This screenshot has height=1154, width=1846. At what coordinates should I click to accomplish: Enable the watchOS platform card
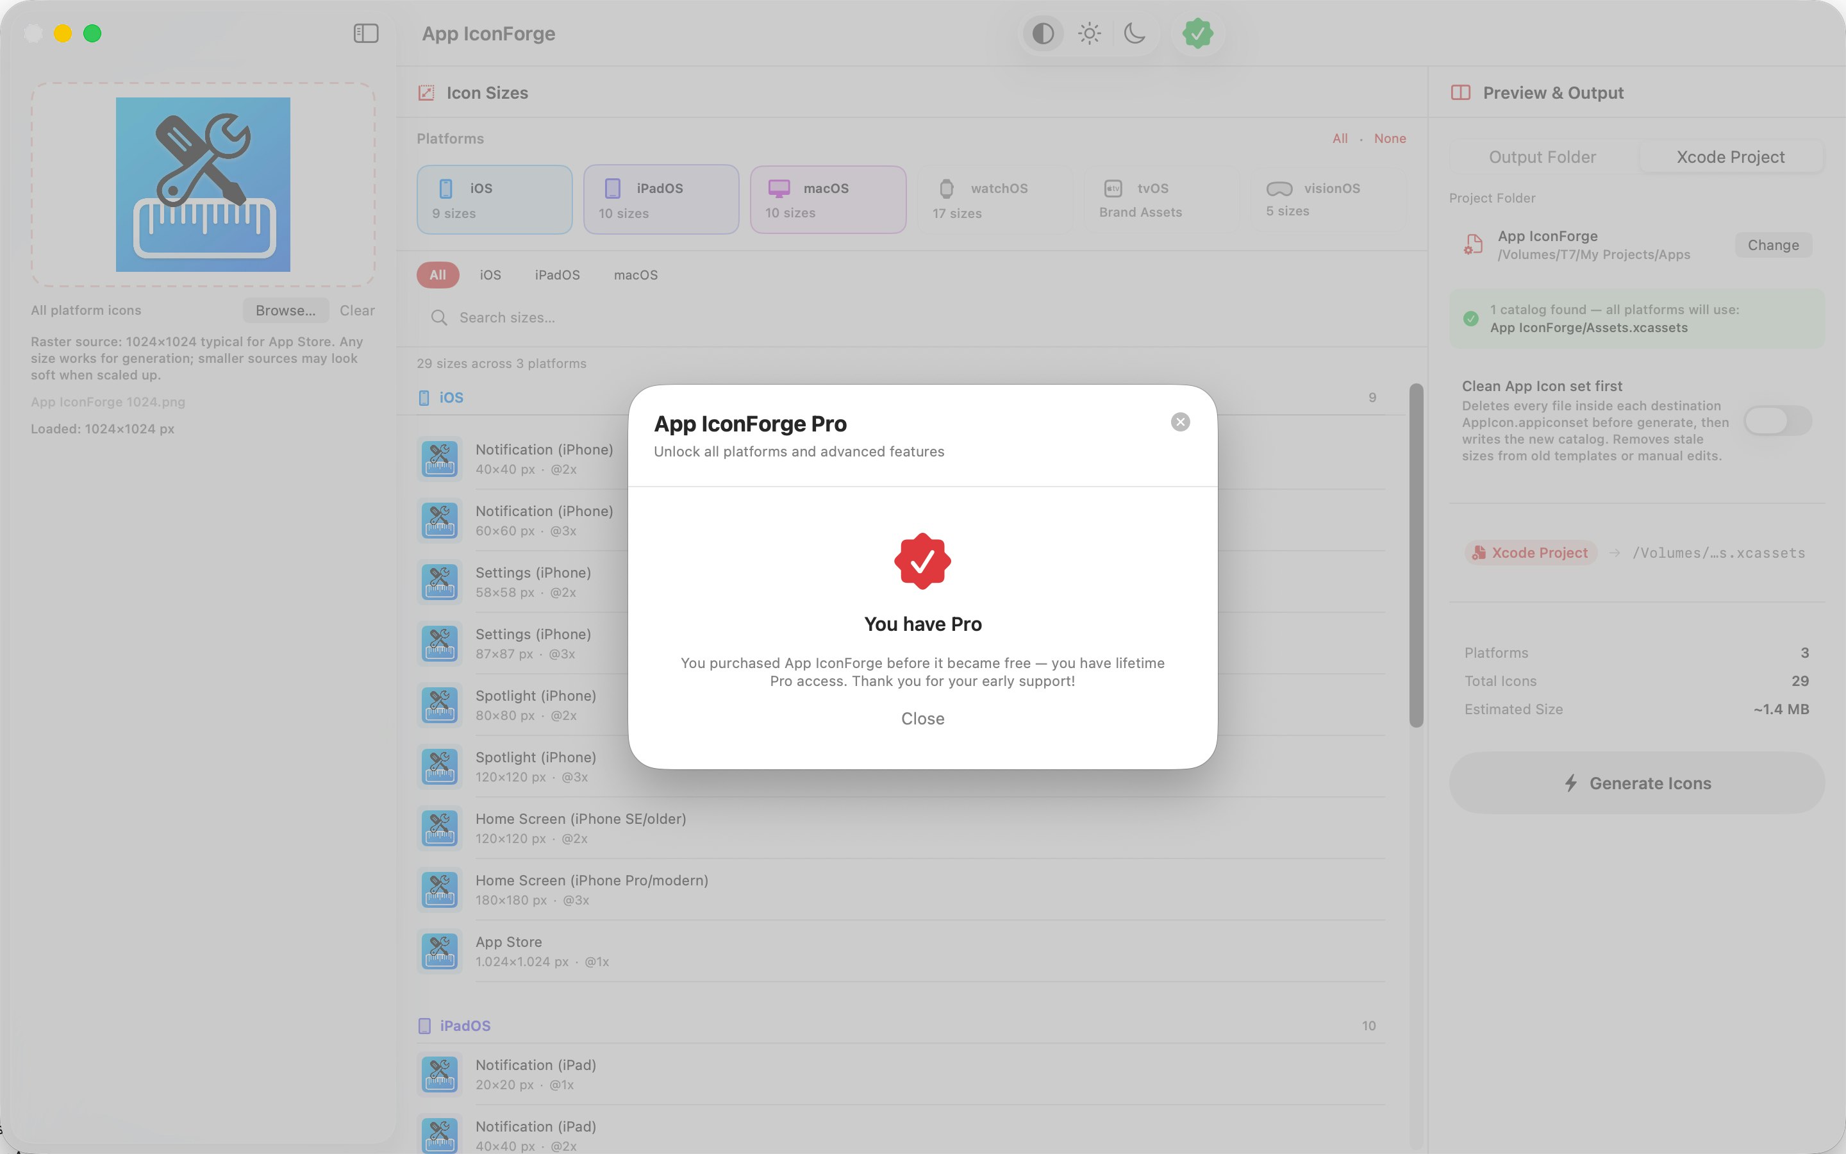pyautogui.click(x=995, y=200)
